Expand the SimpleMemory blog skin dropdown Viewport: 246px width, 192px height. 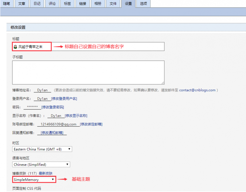(34, 180)
